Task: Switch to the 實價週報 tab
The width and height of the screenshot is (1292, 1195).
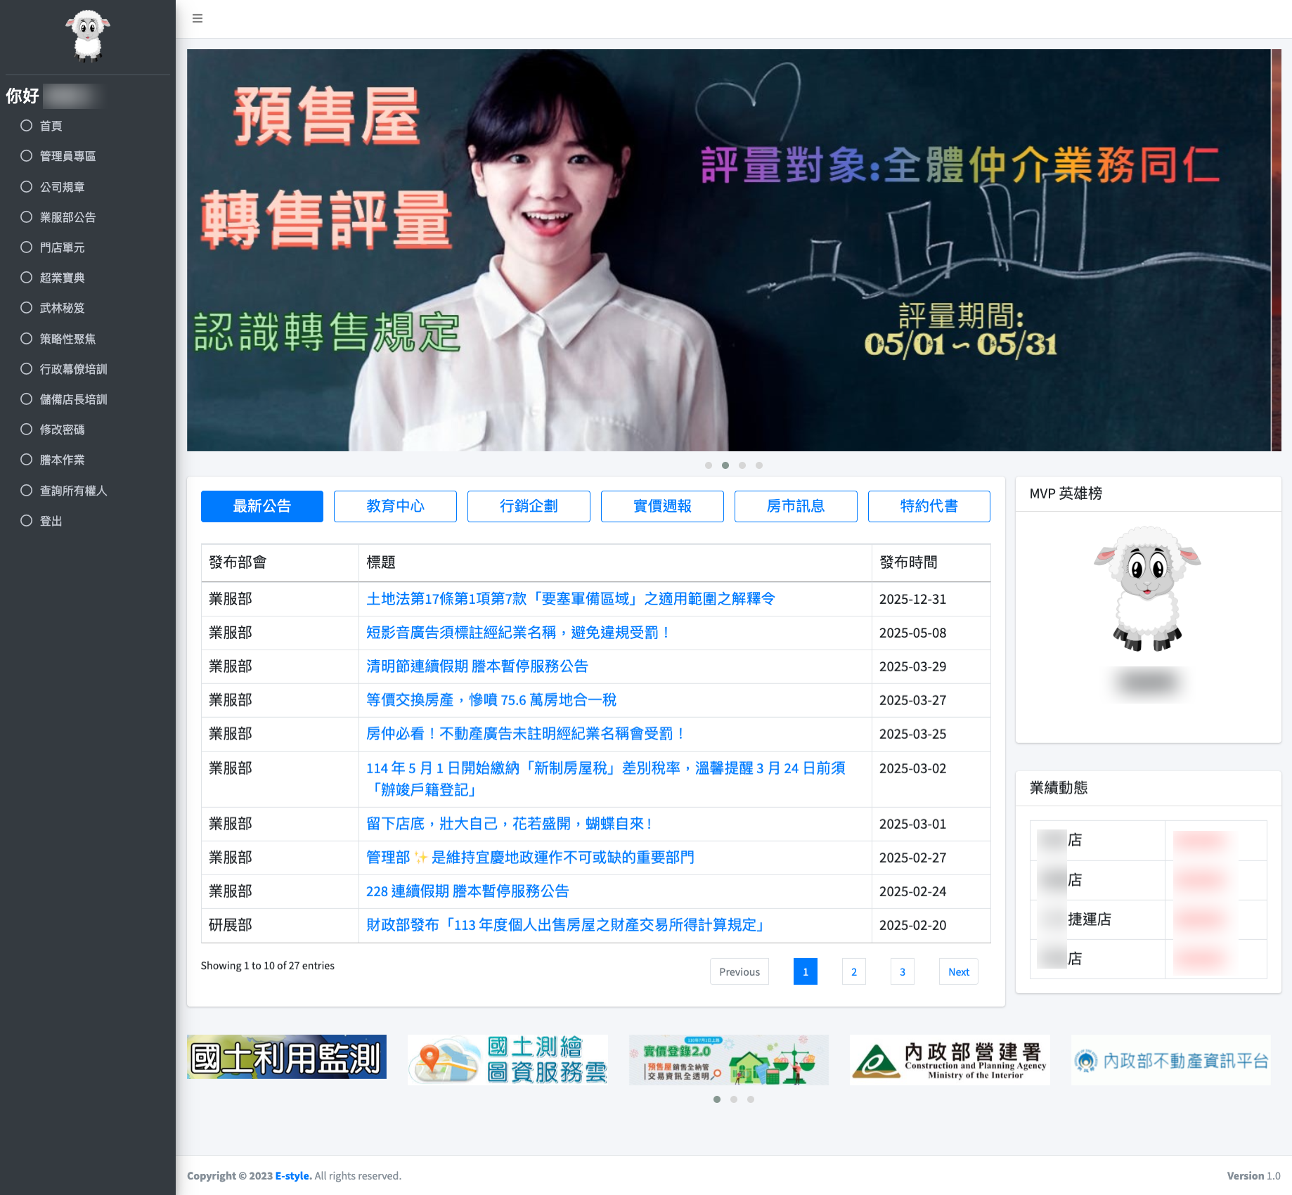Action: point(662,506)
